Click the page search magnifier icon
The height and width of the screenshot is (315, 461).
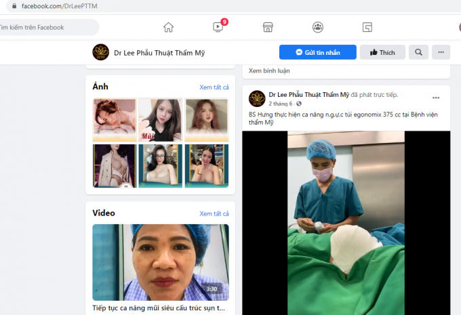[418, 52]
